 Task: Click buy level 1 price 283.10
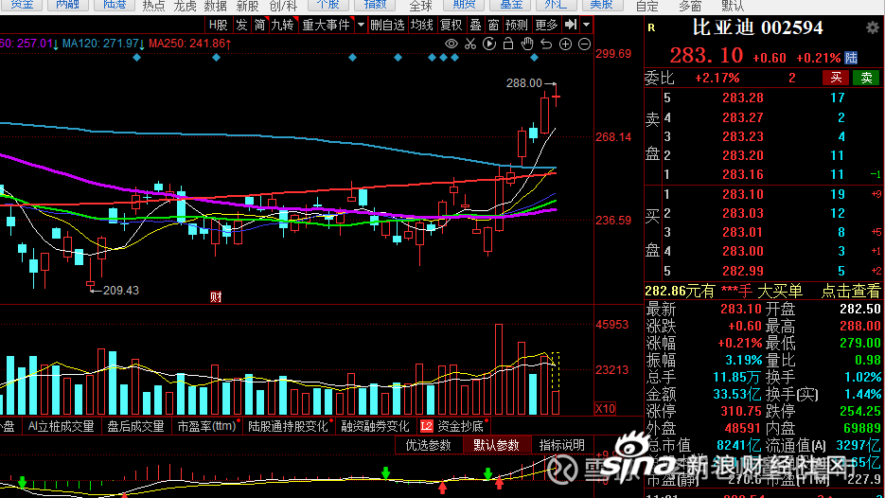(x=743, y=194)
